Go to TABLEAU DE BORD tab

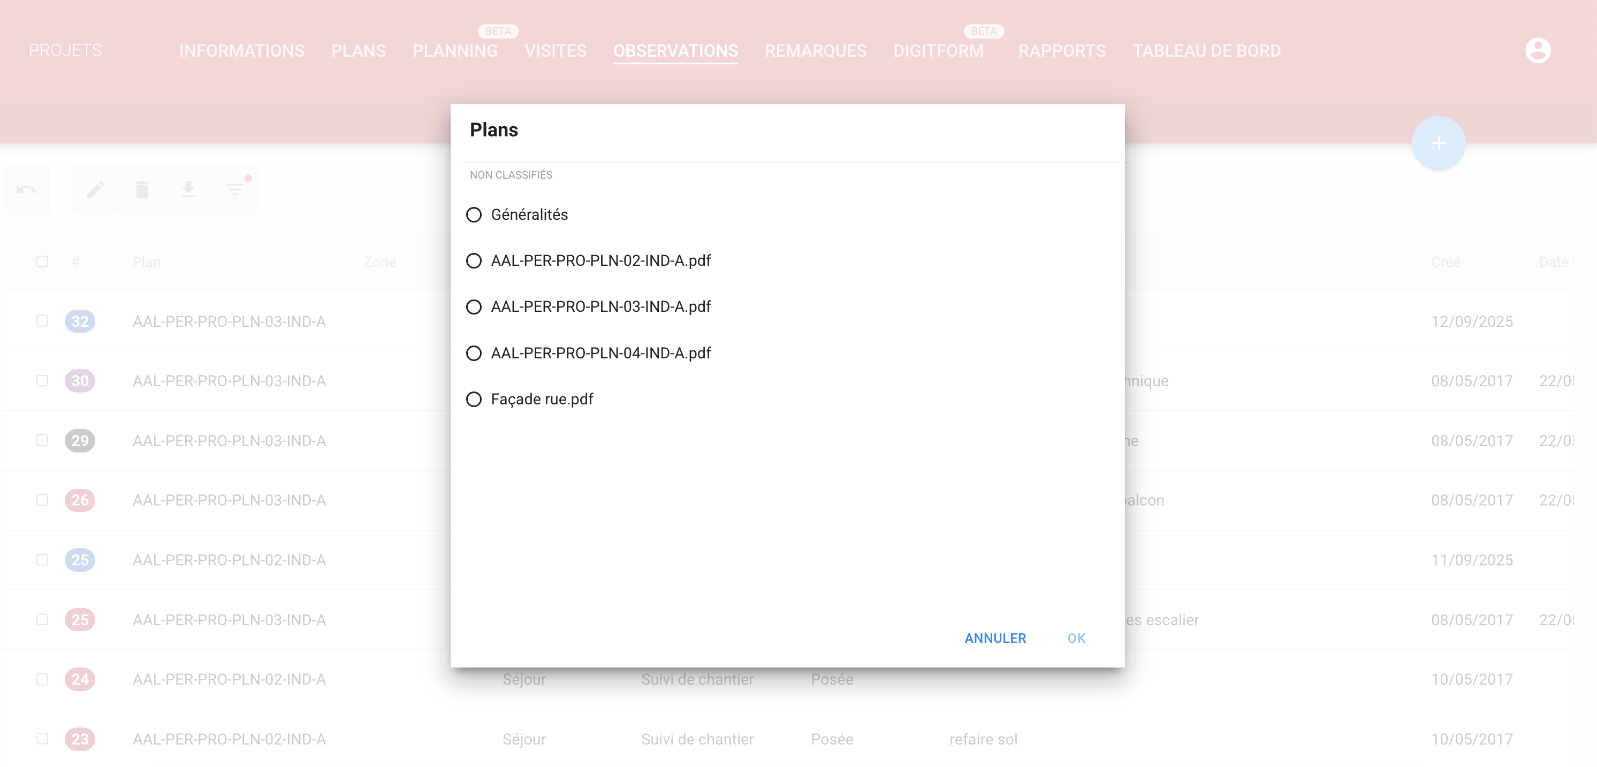coord(1206,51)
